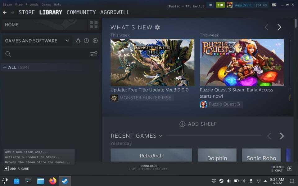298x186 pixels.
Task: Click the AggroWill profile avatar
Action: coord(229,5)
